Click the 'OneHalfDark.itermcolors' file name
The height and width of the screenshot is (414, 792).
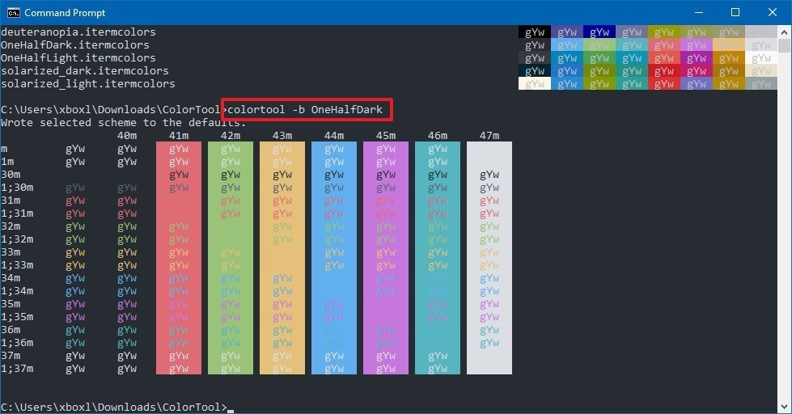74,45
